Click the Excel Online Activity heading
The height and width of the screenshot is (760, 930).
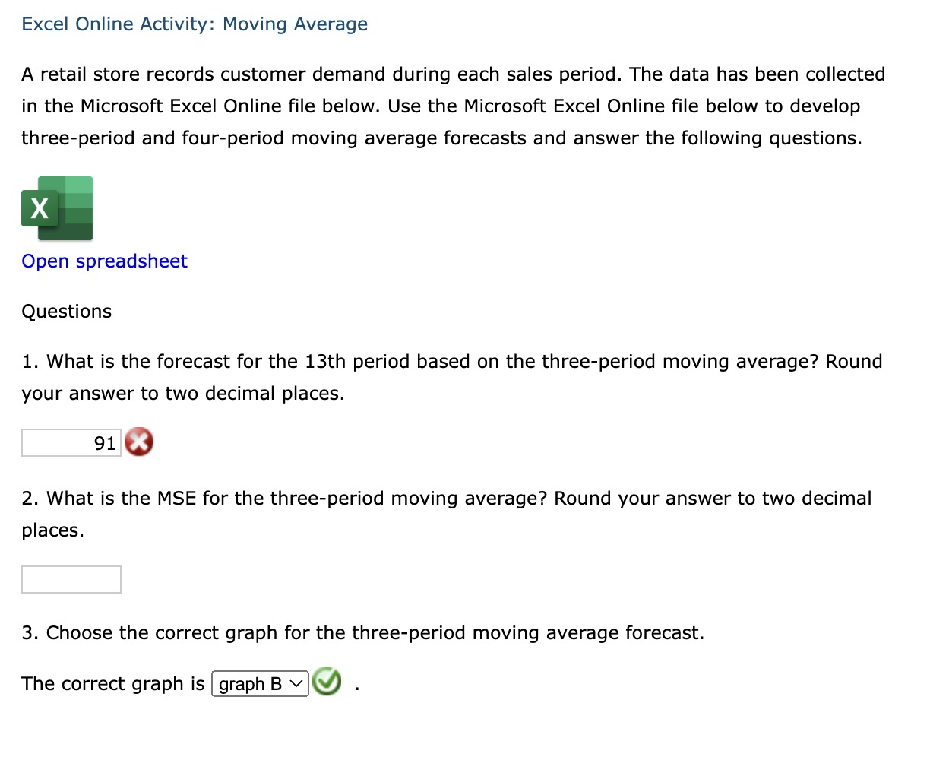pos(195,24)
